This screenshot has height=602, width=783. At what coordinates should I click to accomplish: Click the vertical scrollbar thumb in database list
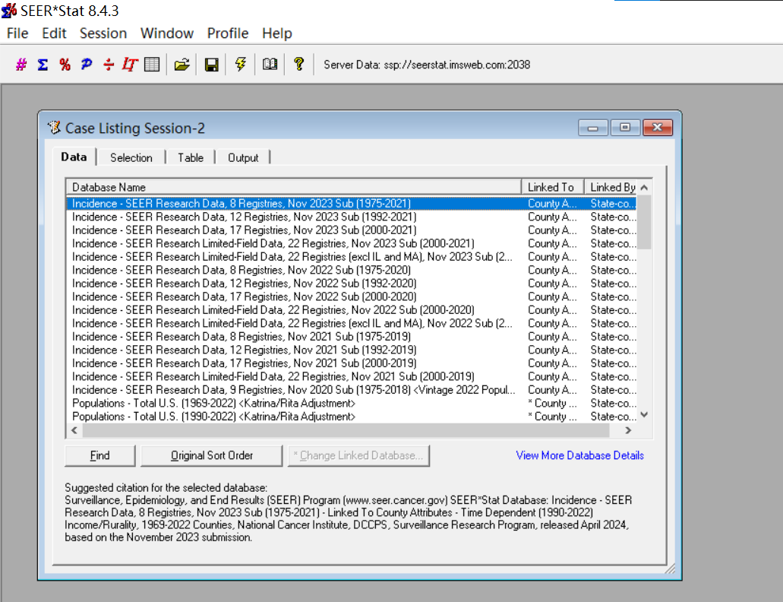[x=644, y=222]
